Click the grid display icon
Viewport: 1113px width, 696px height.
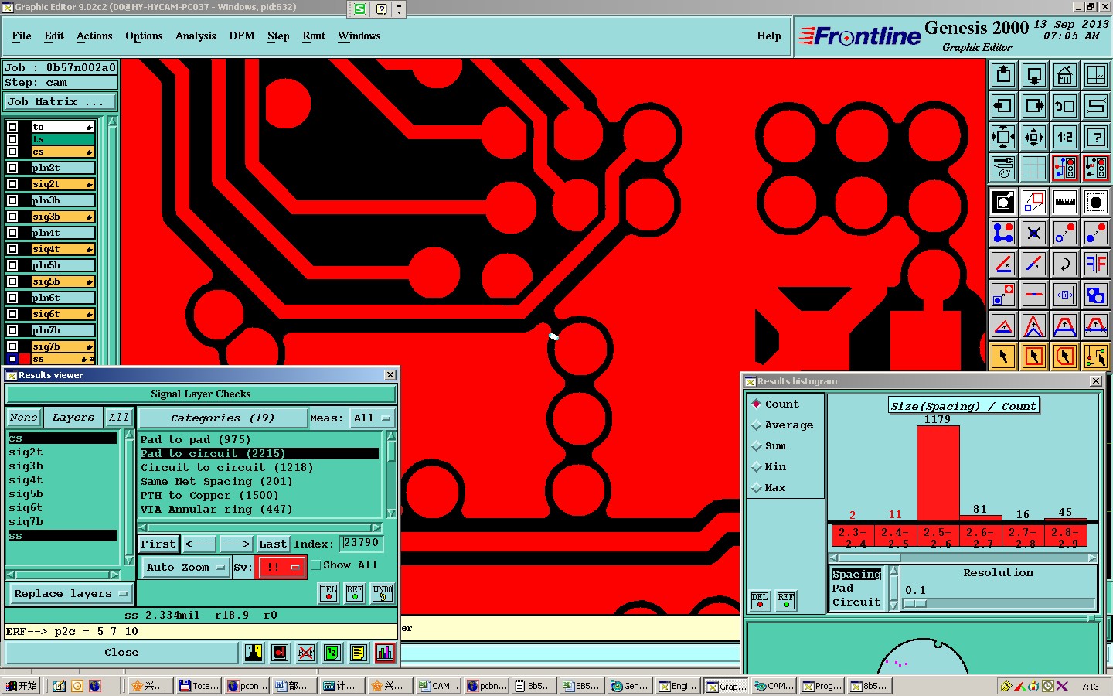[x=1034, y=167]
